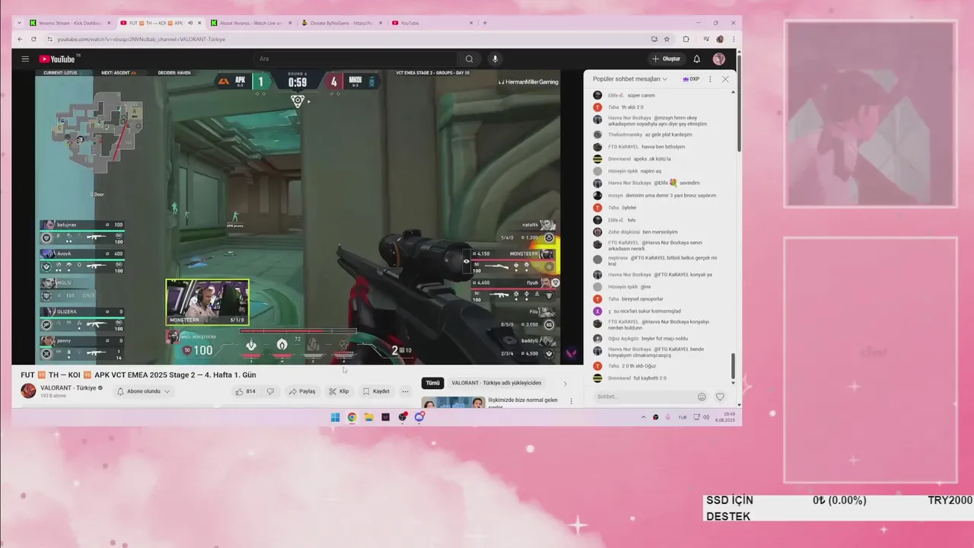Screen dimensions: 974x548
Task: Click the YouTube Ara search field
Action: point(354,59)
